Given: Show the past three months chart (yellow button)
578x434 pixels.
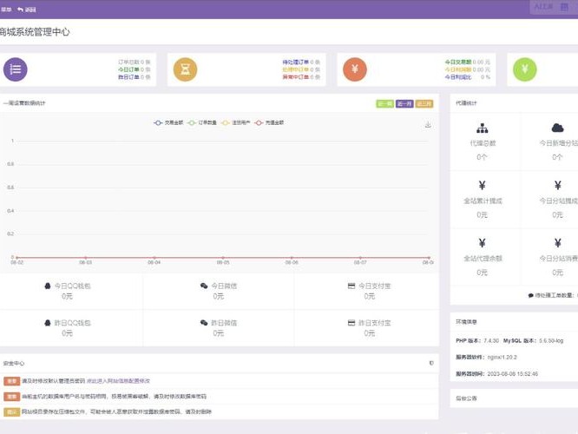Looking at the screenshot, I should point(424,104).
